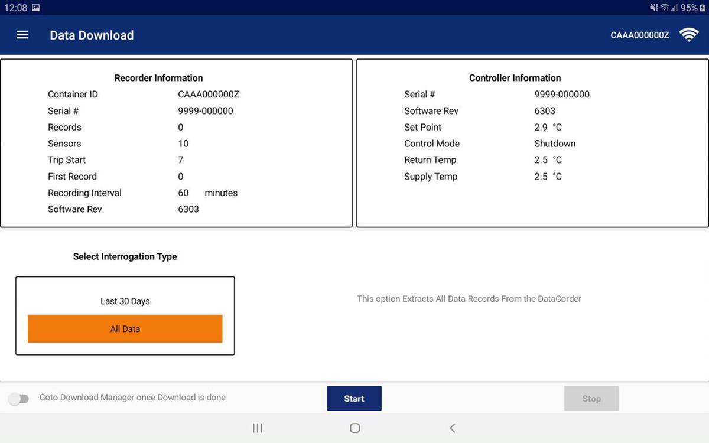This screenshot has width=709, height=443.
Task: Tap Container ID value CAAA000000Z in recorder panel
Action: [209, 95]
